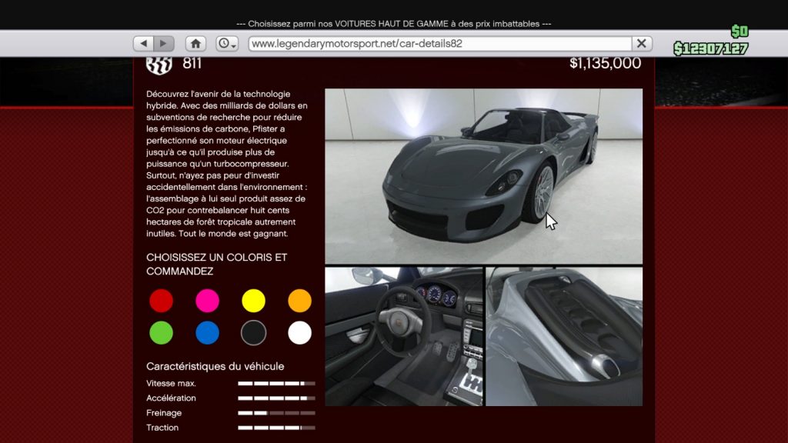This screenshot has height=443, width=788.
Task: Click the 811 model name
Action: pos(192,63)
